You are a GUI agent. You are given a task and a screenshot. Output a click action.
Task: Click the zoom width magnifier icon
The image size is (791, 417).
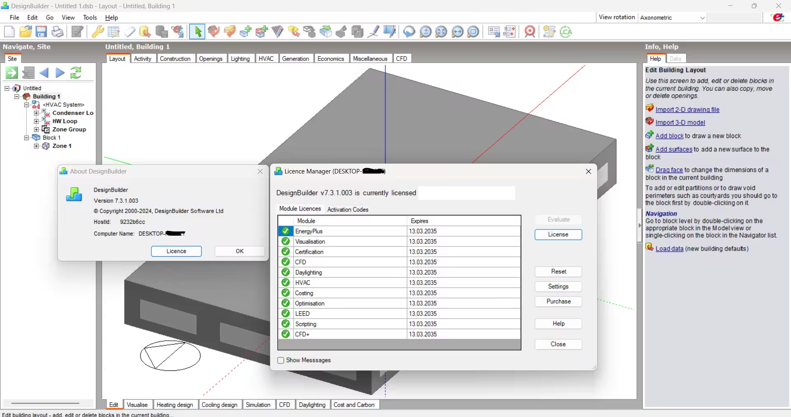tap(458, 32)
